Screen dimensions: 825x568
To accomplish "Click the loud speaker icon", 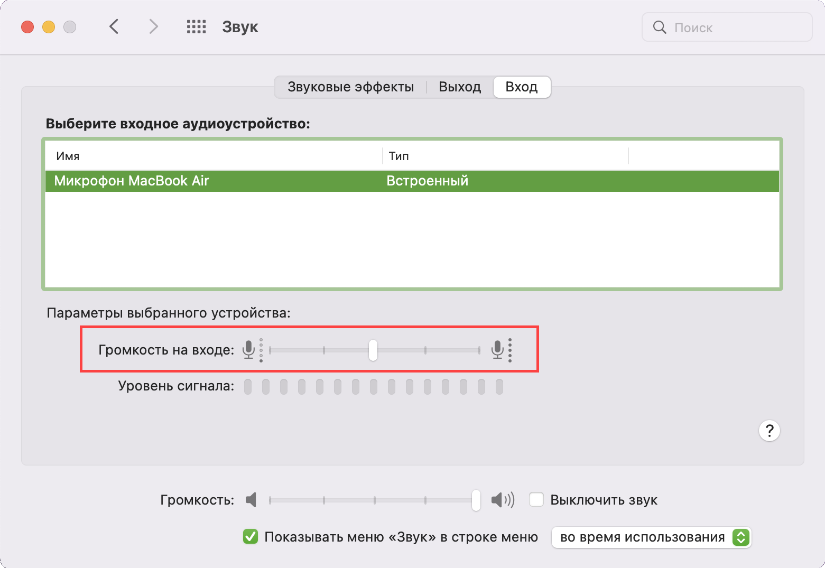I will (x=503, y=500).
